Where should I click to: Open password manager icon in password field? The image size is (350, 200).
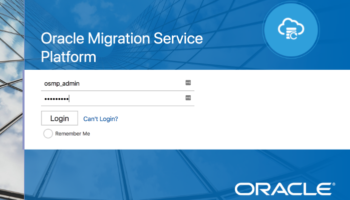pos(188,98)
